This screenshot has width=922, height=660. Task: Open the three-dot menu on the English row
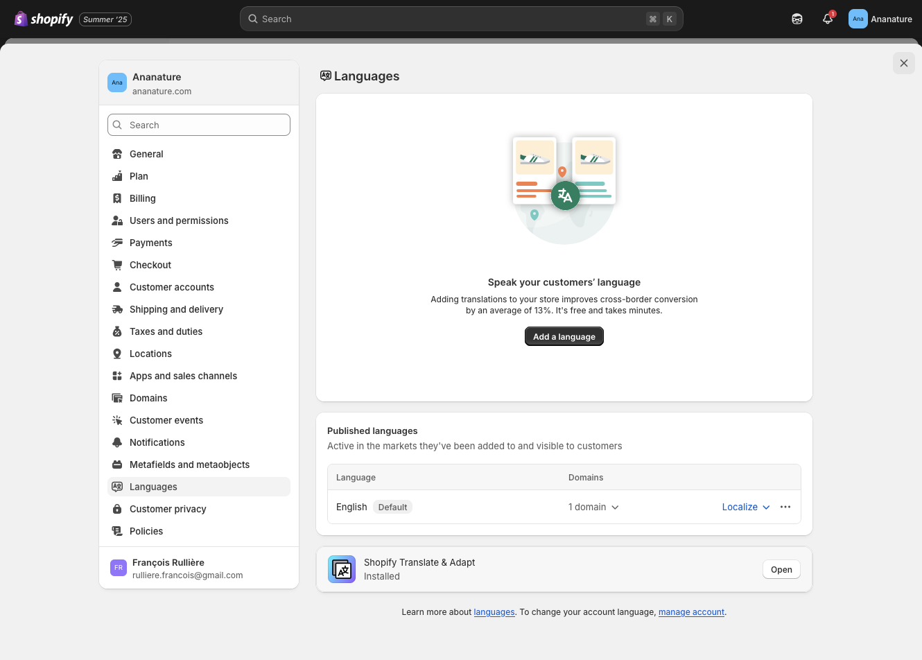785,507
